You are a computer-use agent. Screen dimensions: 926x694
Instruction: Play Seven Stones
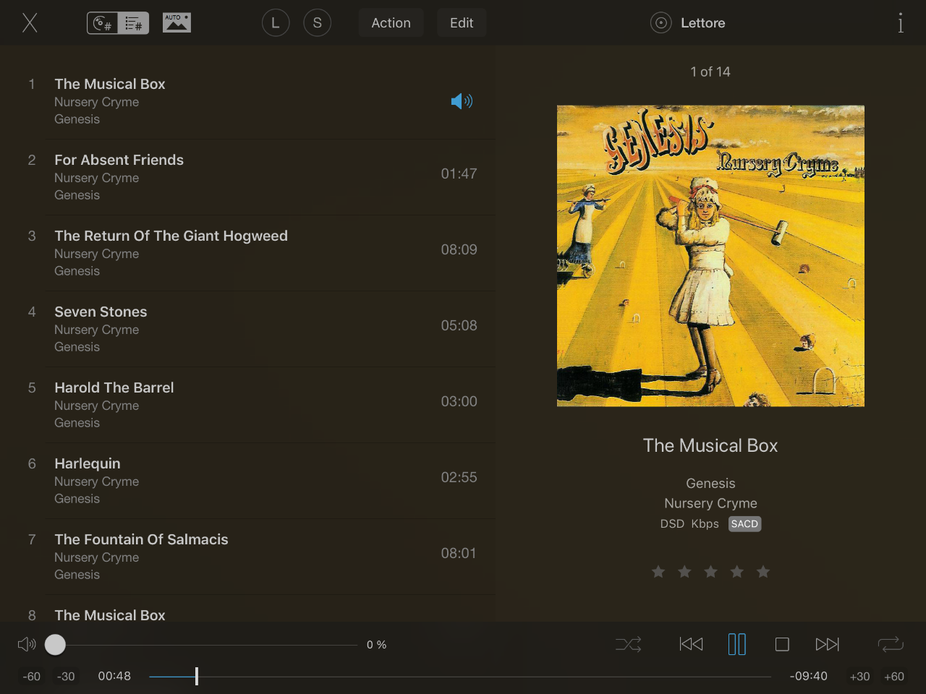pos(247,329)
